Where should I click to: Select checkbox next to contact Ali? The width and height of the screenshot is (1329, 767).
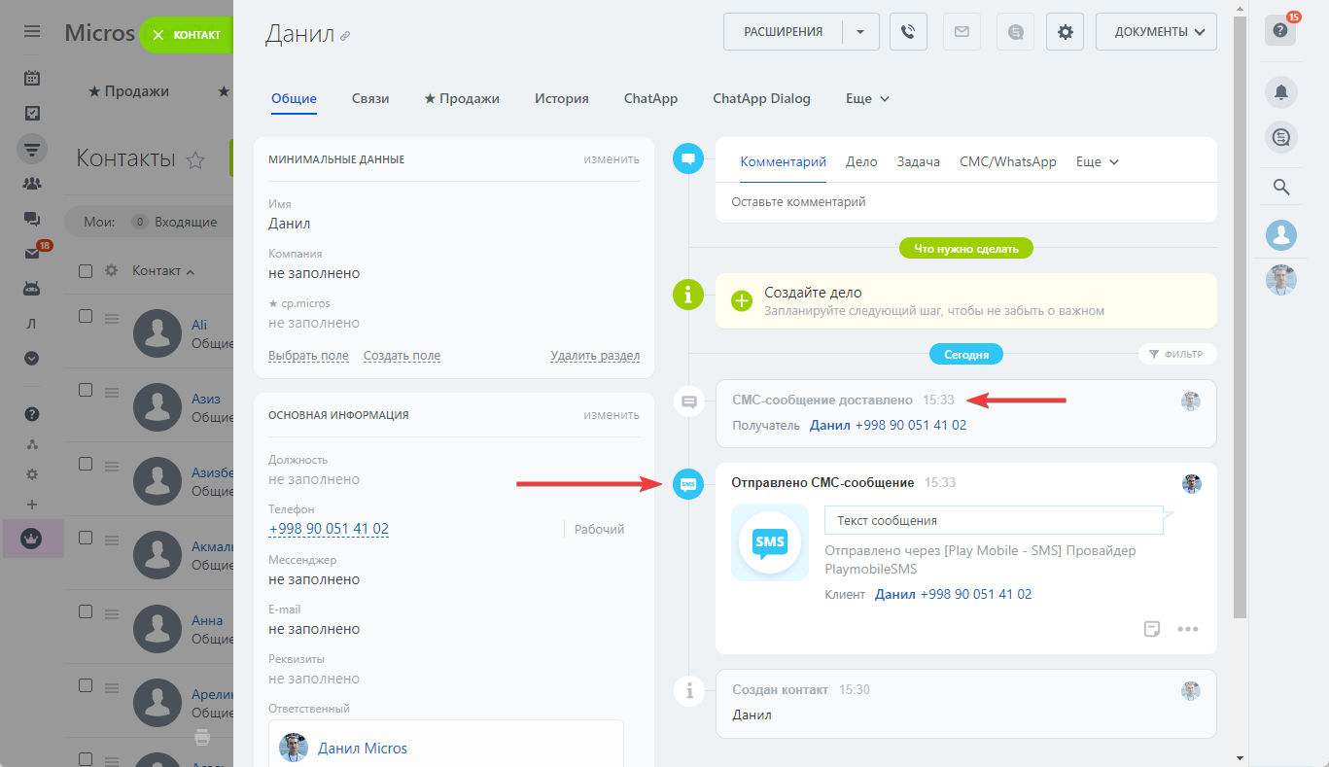(x=86, y=316)
